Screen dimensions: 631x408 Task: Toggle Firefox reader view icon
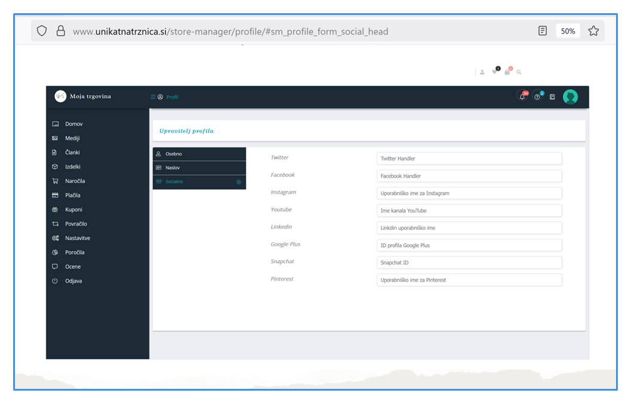pyautogui.click(x=542, y=31)
